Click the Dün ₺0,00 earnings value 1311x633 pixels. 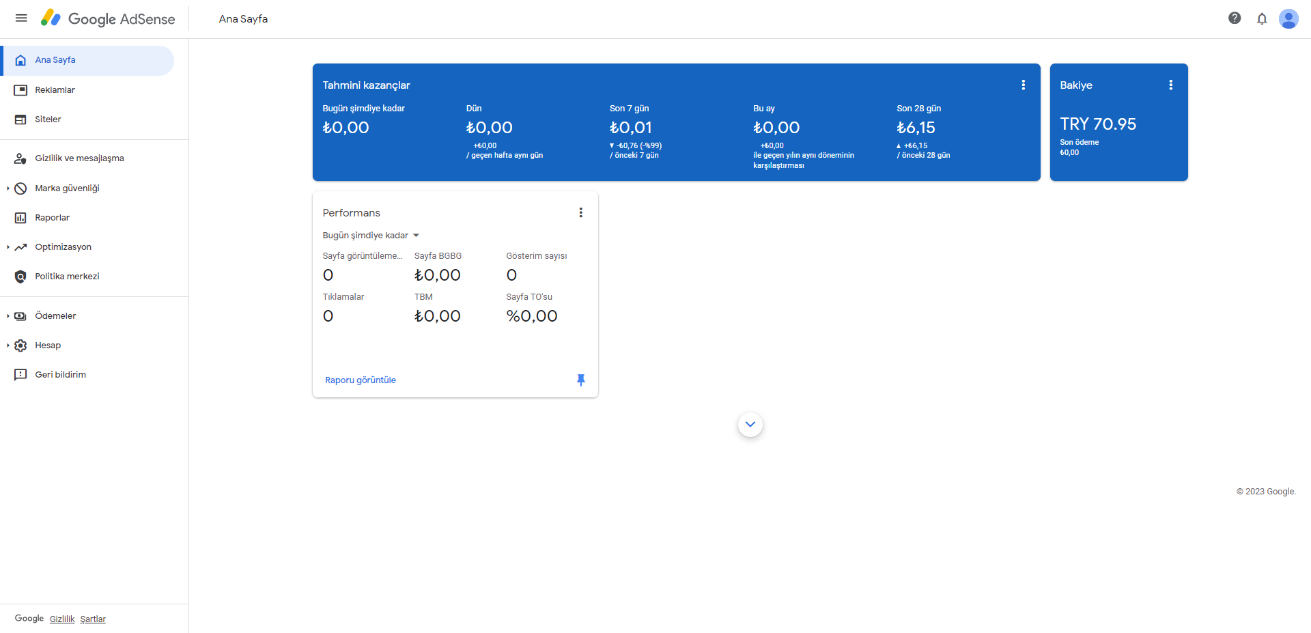[x=489, y=128]
